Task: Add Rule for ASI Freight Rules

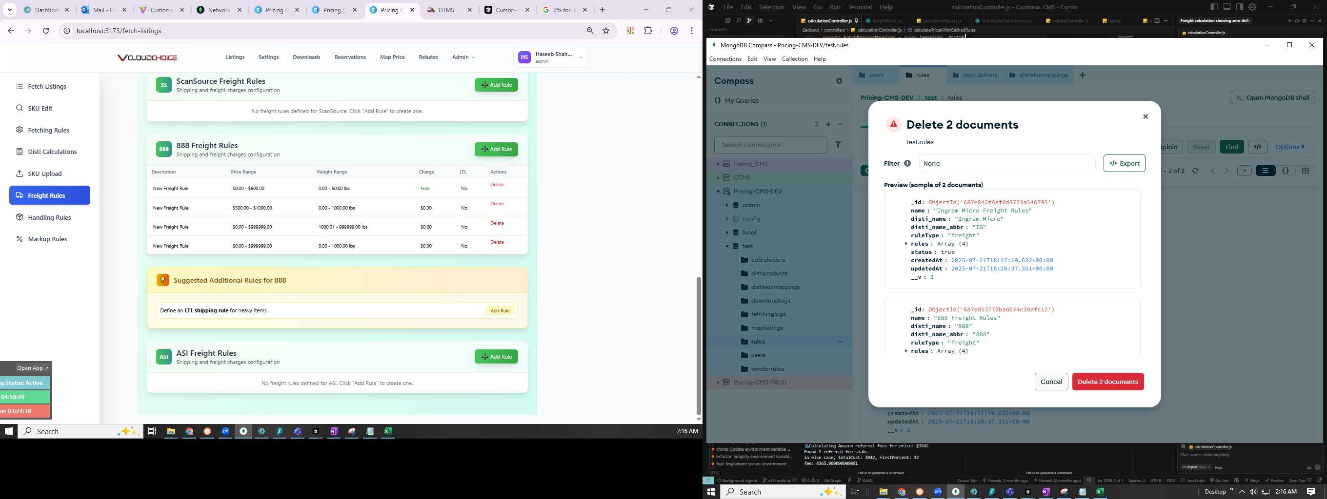Action: (x=496, y=357)
